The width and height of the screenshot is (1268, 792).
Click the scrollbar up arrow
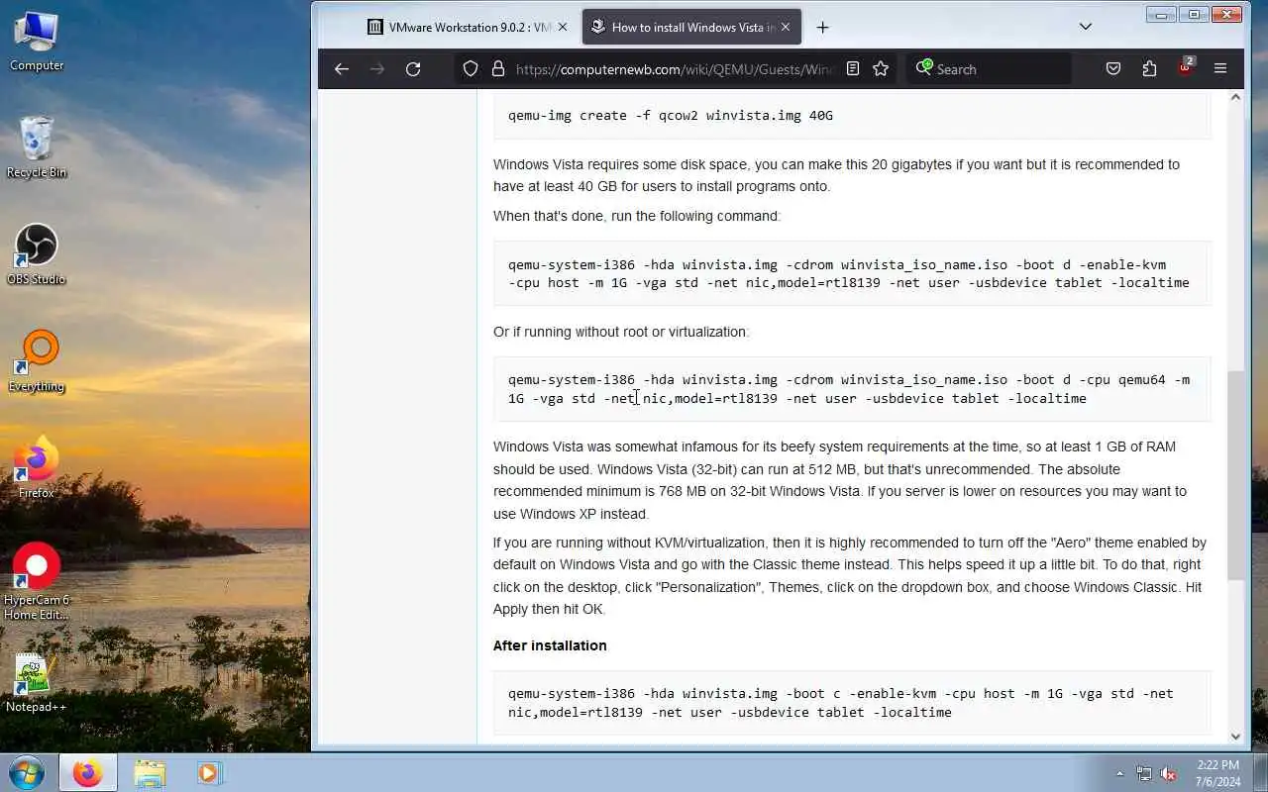point(1235,96)
